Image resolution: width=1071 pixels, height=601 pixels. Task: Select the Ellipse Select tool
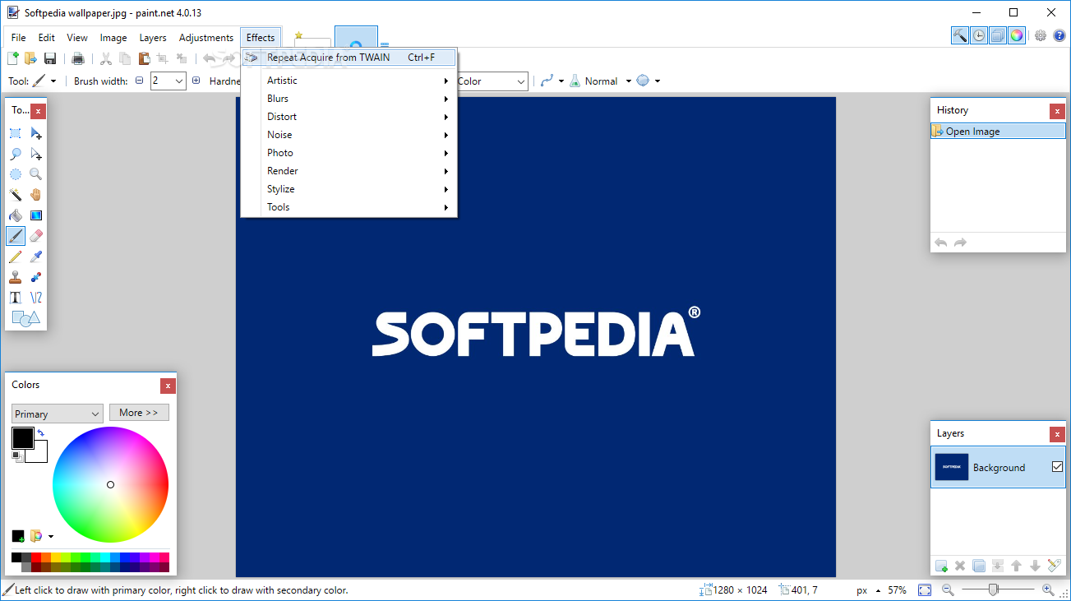(x=16, y=174)
